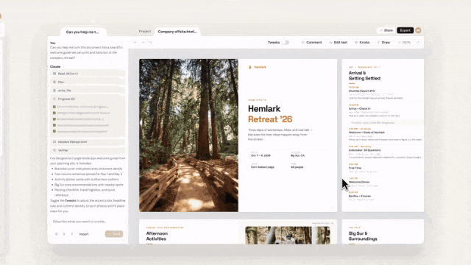
Task: Expand the Read, Write +3 step
Action: click(88, 74)
